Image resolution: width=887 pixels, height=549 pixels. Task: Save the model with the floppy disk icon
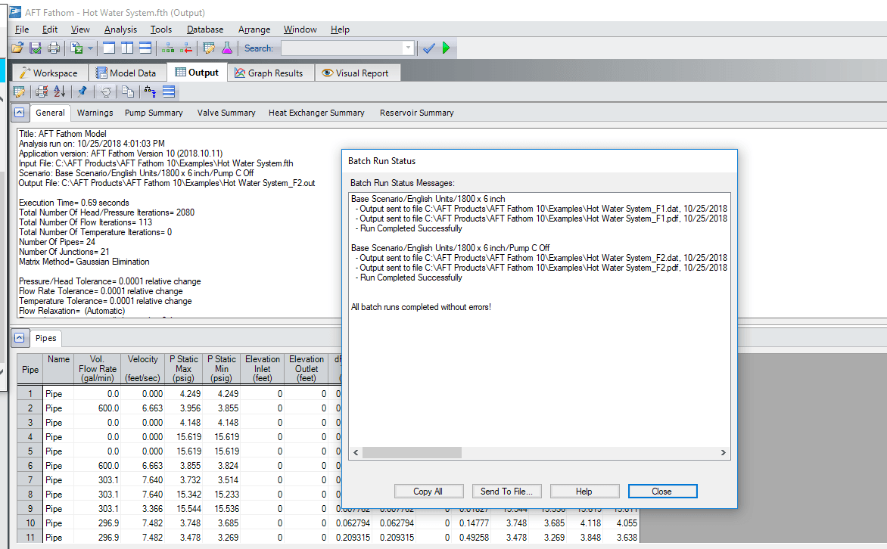click(36, 48)
